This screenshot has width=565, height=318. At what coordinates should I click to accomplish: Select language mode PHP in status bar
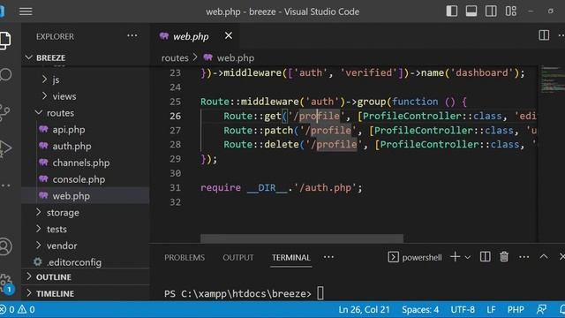[516, 309]
